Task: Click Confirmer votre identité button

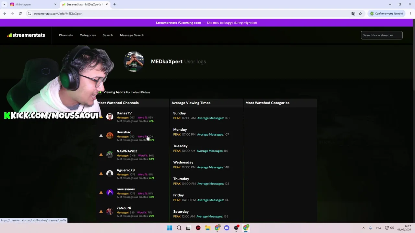Action: pyautogui.click(x=386, y=14)
